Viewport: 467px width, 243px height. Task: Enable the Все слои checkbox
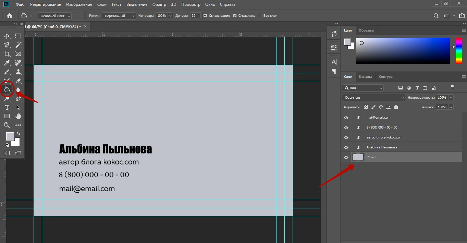click(x=260, y=16)
